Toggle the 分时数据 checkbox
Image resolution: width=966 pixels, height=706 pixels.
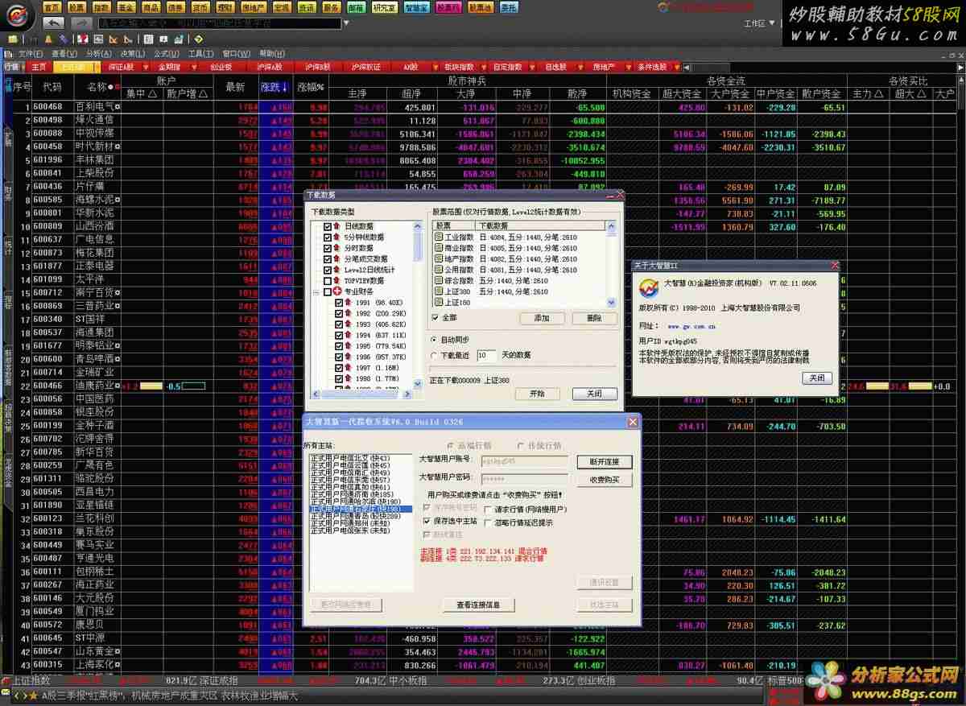click(328, 249)
